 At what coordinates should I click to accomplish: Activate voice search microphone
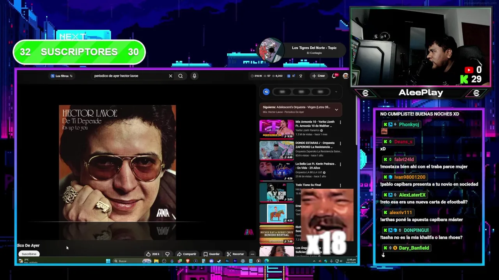[x=194, y=76]
